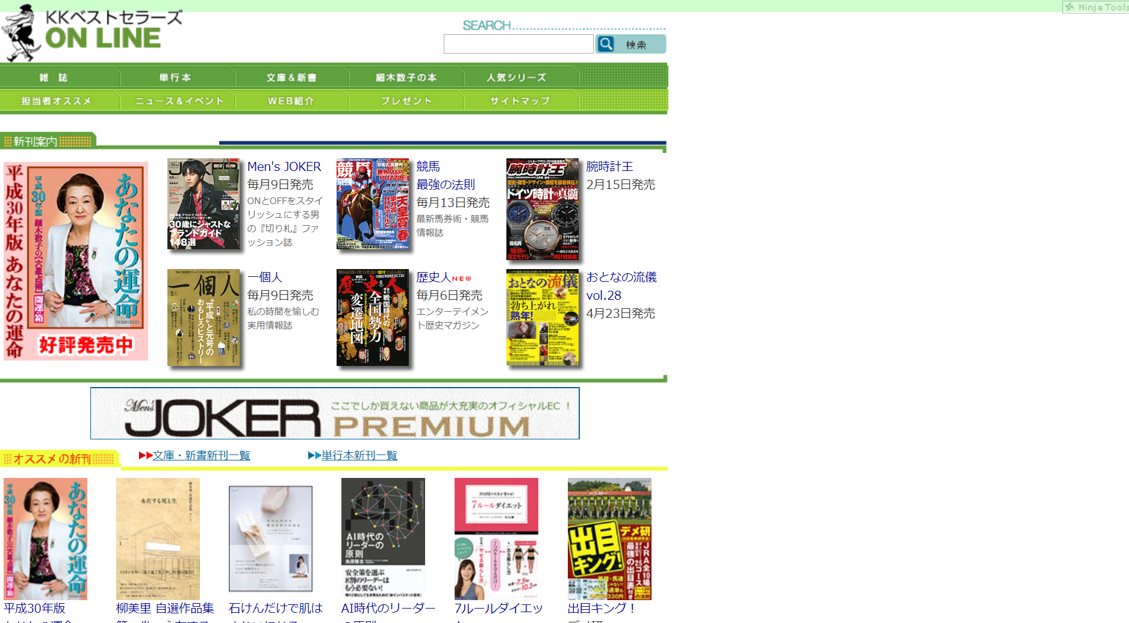
Task: Follow the 石けんだけで肌は text link
Action: pyautogui.click(x=276, y=609)
